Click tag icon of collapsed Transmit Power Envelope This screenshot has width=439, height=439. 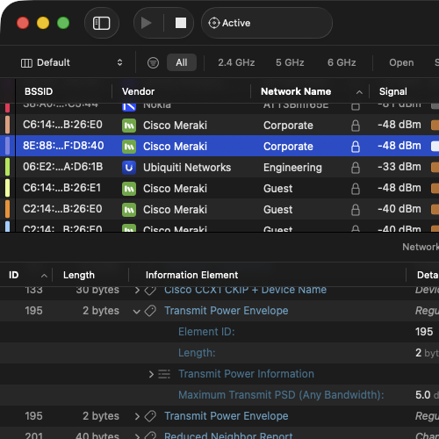tap(150, 416)
